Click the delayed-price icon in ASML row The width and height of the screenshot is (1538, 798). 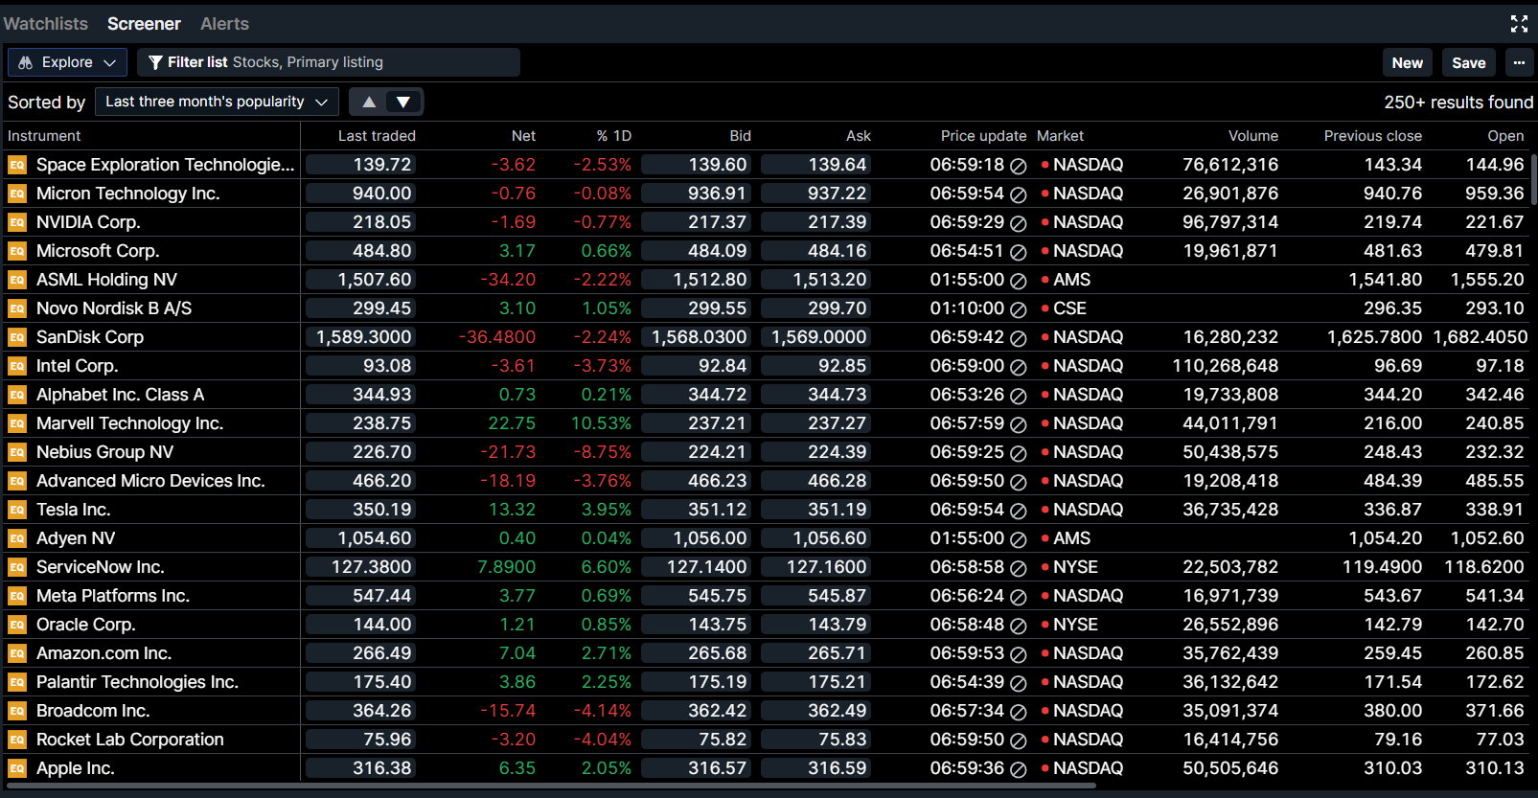pyautogui.click(x=1019, y=281)
